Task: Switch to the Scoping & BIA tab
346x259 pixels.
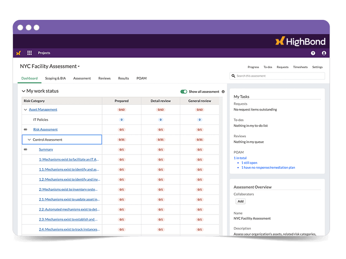Action: [55, 79]
